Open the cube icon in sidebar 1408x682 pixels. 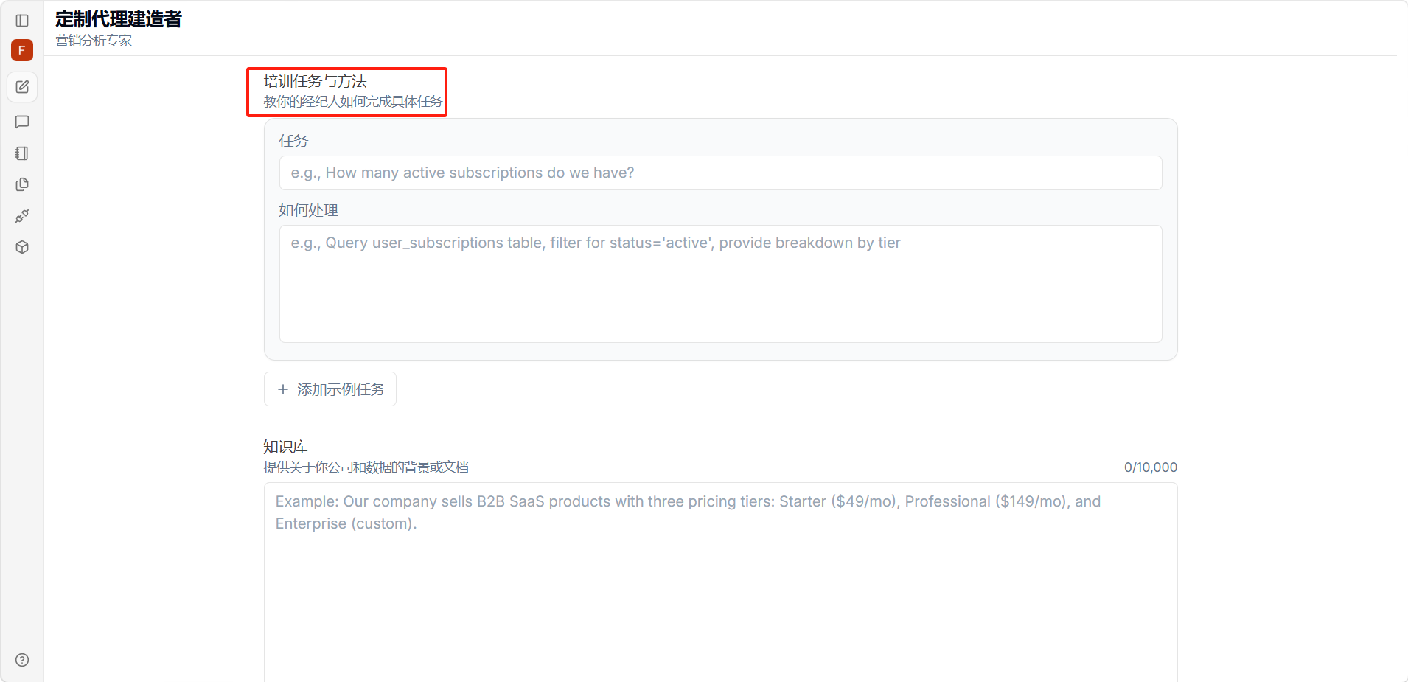point(22,247)
